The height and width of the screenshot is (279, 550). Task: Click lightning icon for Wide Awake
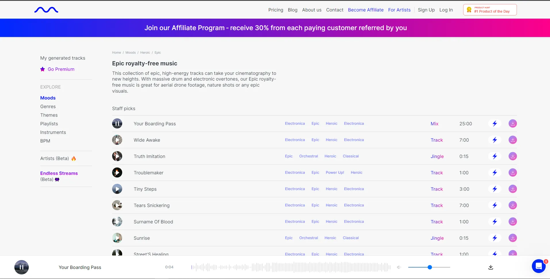(x=495, y=140)
